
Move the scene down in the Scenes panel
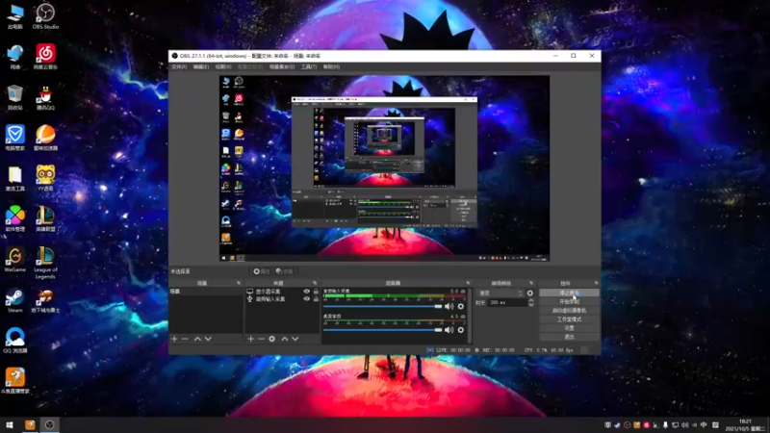point(208,339)
